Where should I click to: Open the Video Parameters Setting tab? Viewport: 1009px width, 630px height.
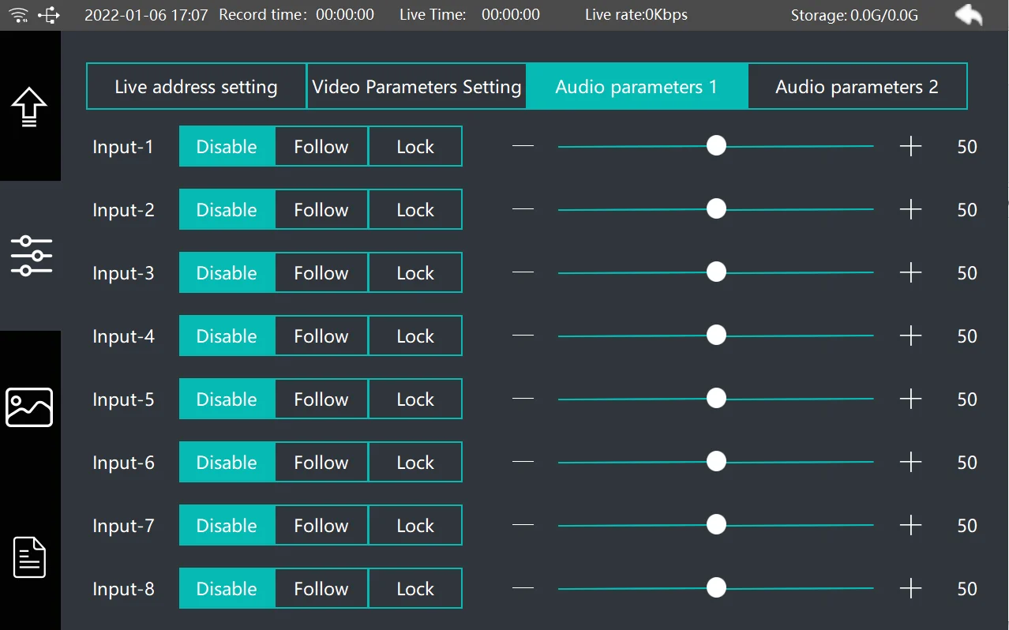417,86
